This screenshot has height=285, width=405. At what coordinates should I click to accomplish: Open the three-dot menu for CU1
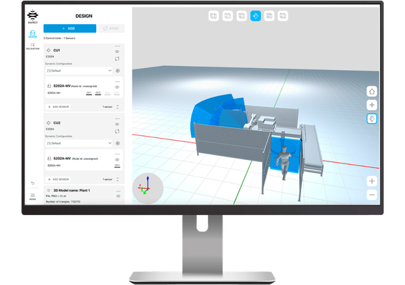117,46
